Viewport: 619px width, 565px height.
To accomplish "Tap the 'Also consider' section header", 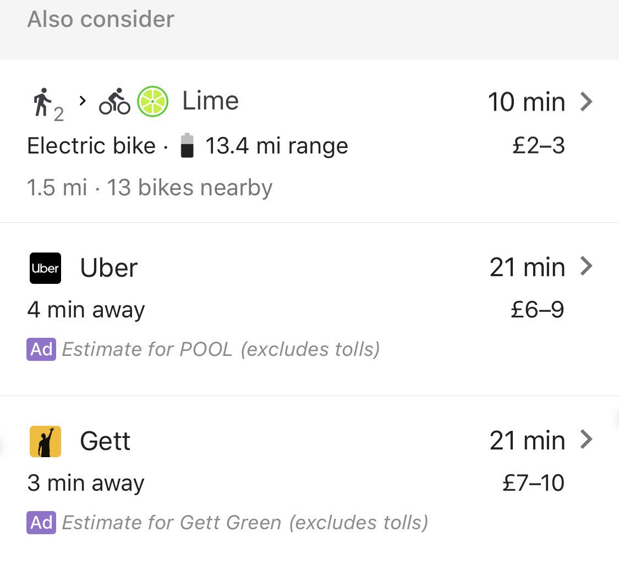I will 101,20.
